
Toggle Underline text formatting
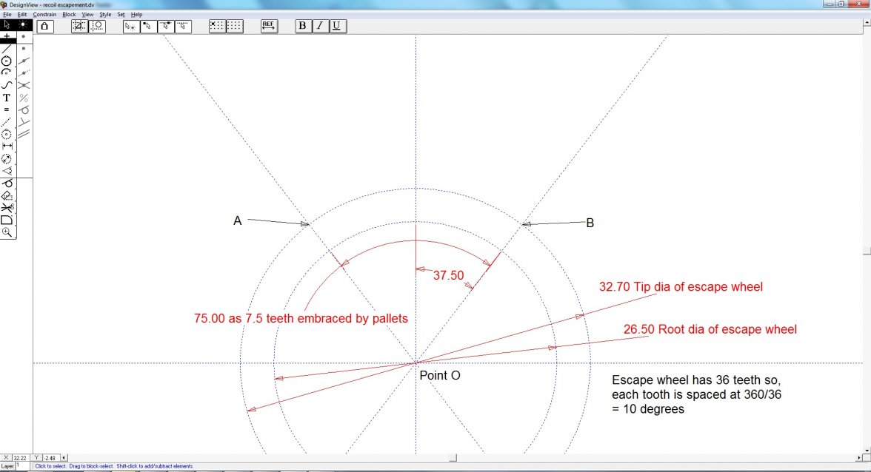click(x=336, y=26)
